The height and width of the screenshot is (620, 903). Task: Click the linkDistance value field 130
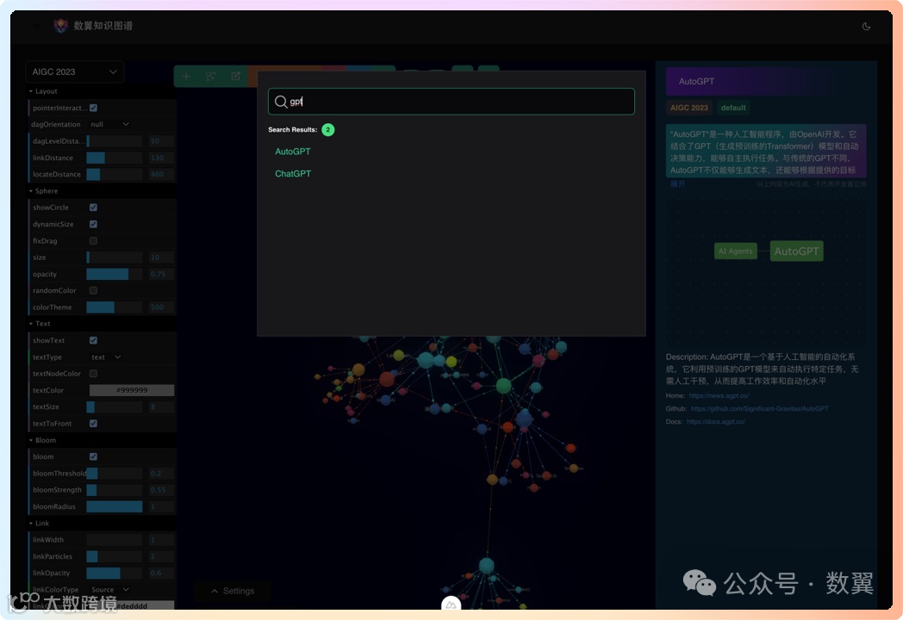pyautogui.click(x=160, y=158)
